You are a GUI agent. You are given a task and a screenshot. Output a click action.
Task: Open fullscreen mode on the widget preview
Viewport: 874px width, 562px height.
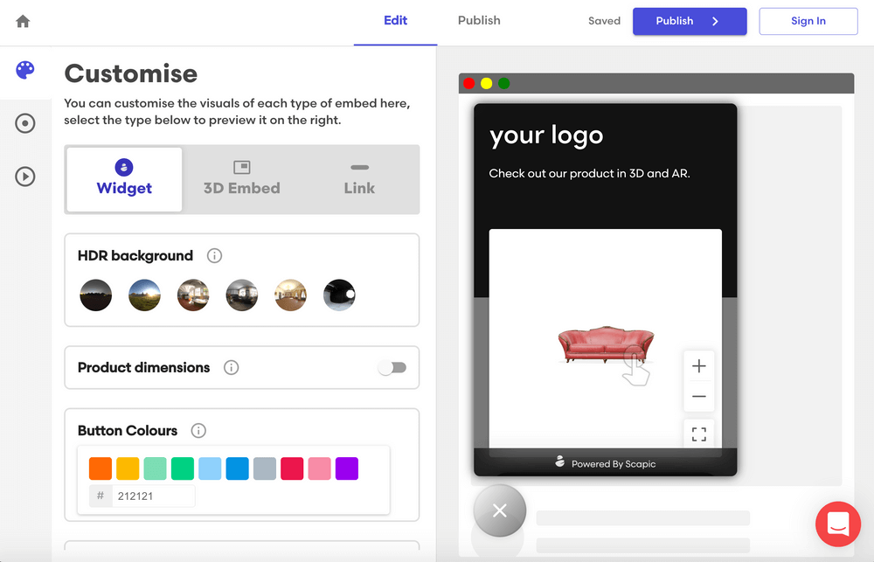tap(698, 434)
